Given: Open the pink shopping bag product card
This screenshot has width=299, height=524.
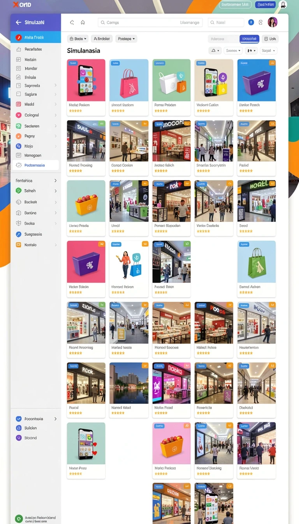Looking at the screenshot, I should pos(129,87).
